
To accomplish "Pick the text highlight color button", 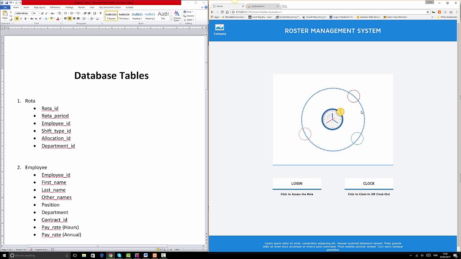I will [x=52, y=19].
